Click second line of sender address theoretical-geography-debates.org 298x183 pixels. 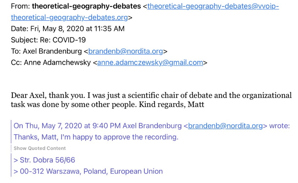click(x=69, y=17)
